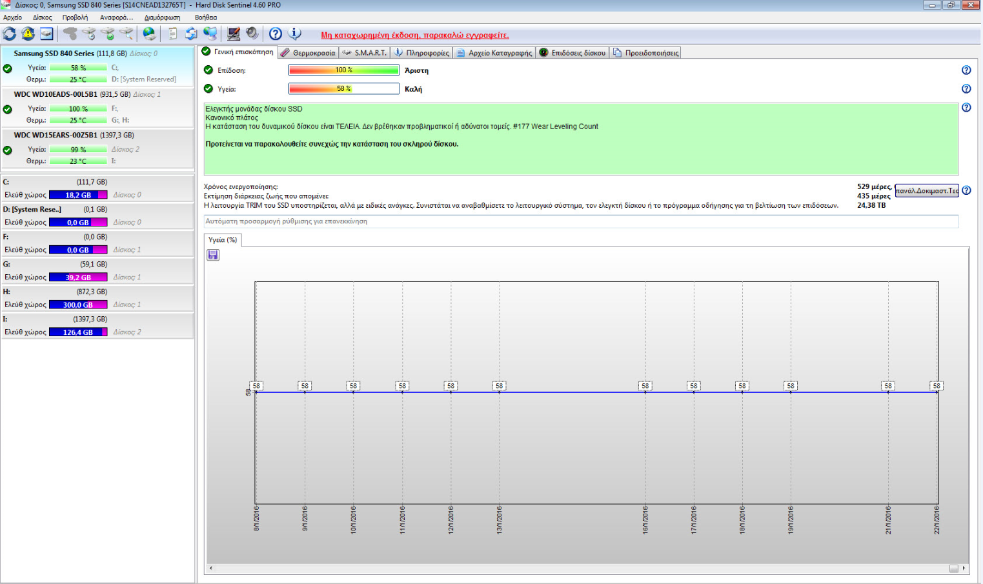Click the text report document toolbar icon
The width and height of the screenshot is (983, 584).
(x=172, y=34)
